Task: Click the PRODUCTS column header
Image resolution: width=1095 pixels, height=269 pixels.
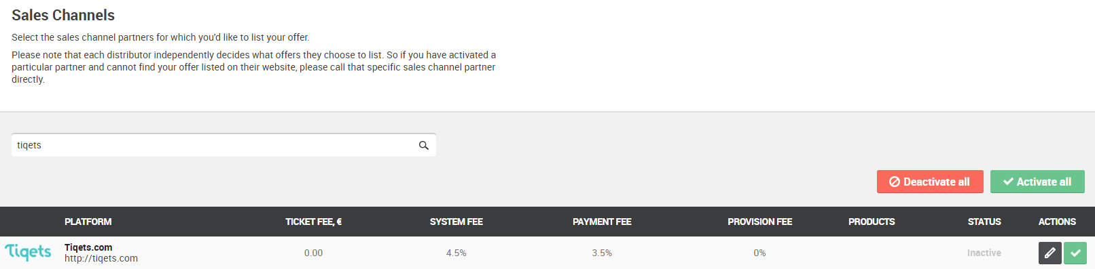Action: 872,222
